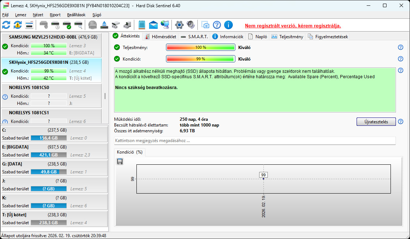Open the Információk tab
Screen dimensions: 410x239
[228, 36]
